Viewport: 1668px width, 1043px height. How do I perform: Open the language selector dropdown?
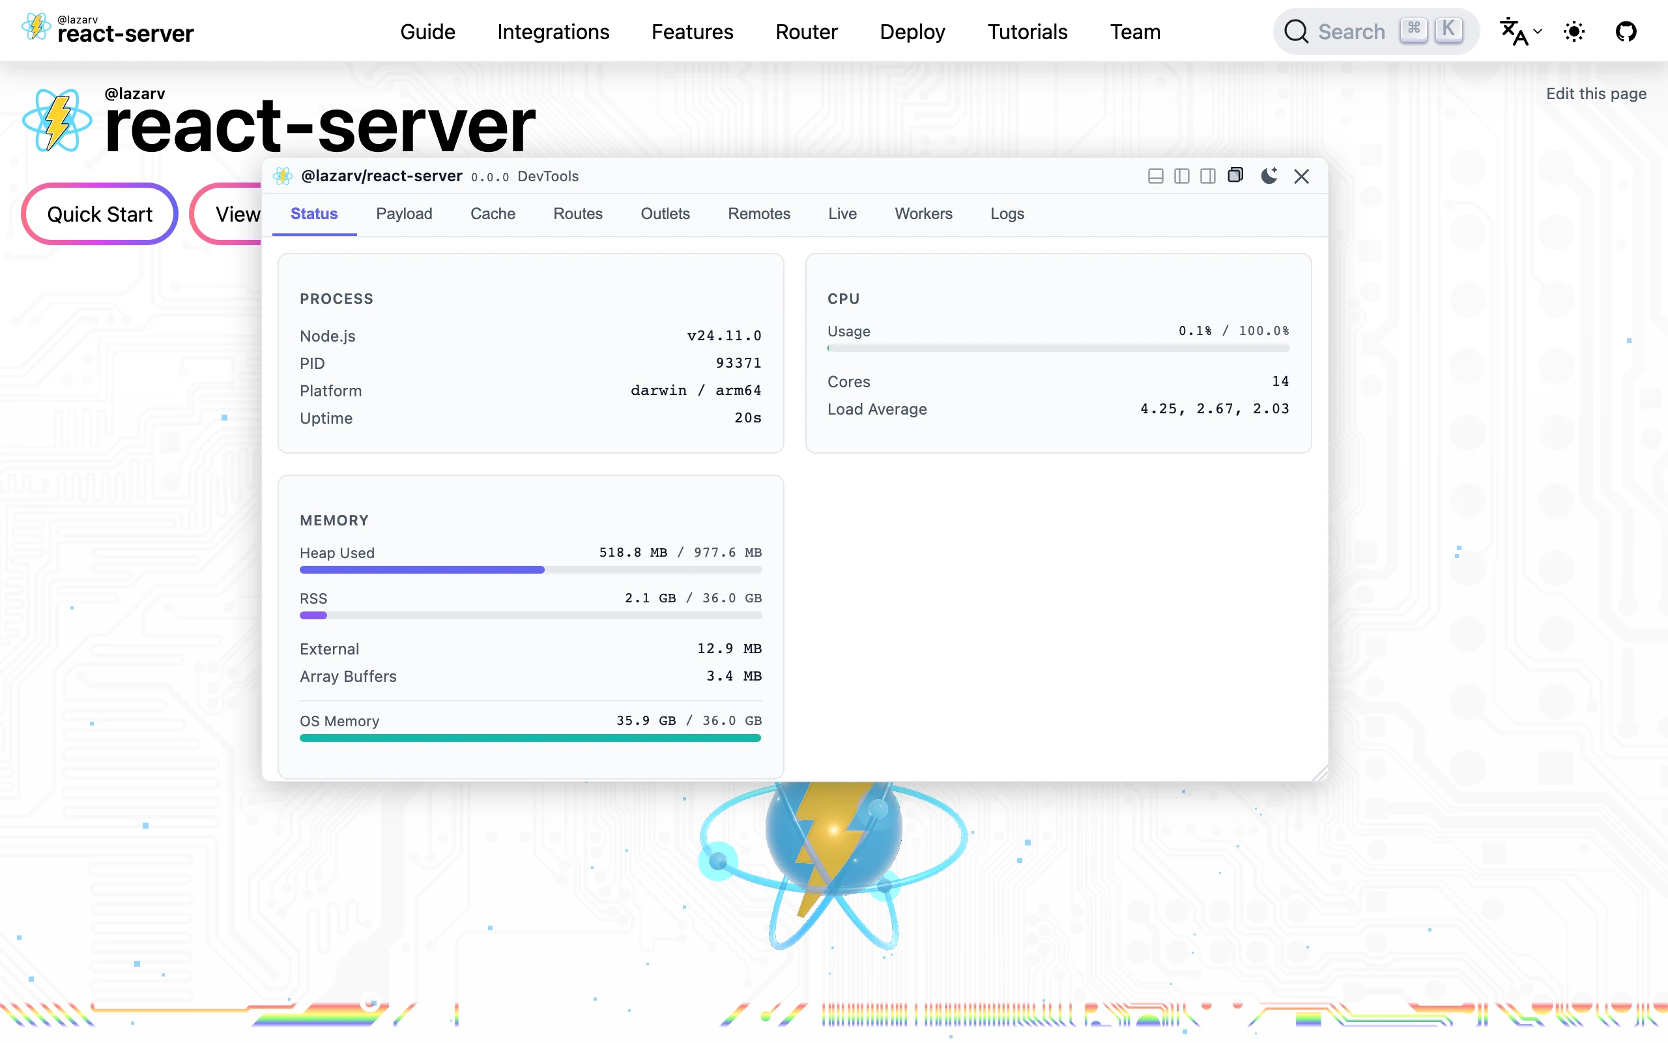(x=1521, y=32)
